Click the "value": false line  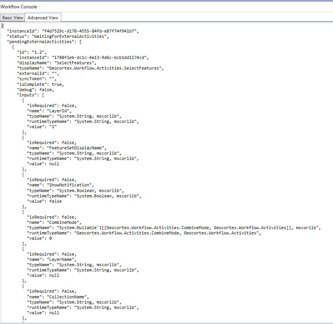(x=44, y=201)
